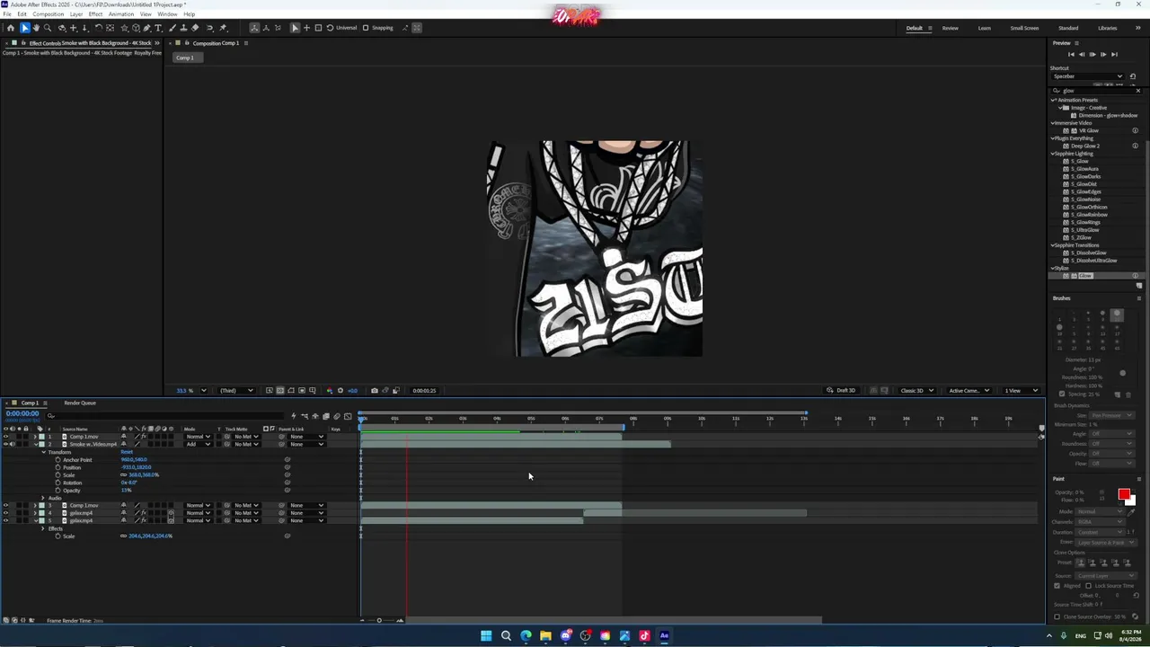Viewport: 1150px width, 647px height.
Task: Expand the Audio property group
Action: coord(43,498)
